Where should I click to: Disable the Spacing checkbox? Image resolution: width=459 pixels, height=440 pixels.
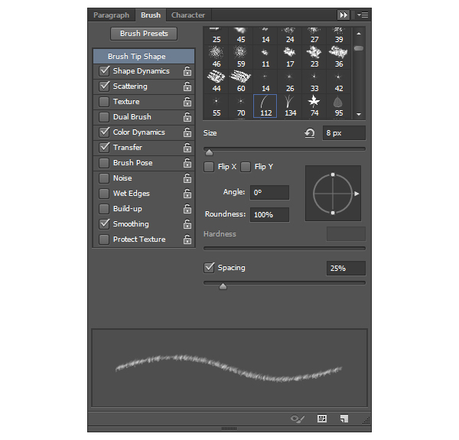click(x=209, y=268)
